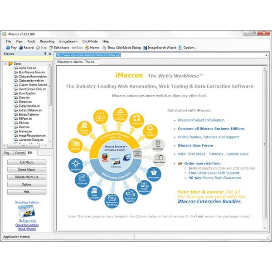Open the Recording menu

[x=47, y=41]
